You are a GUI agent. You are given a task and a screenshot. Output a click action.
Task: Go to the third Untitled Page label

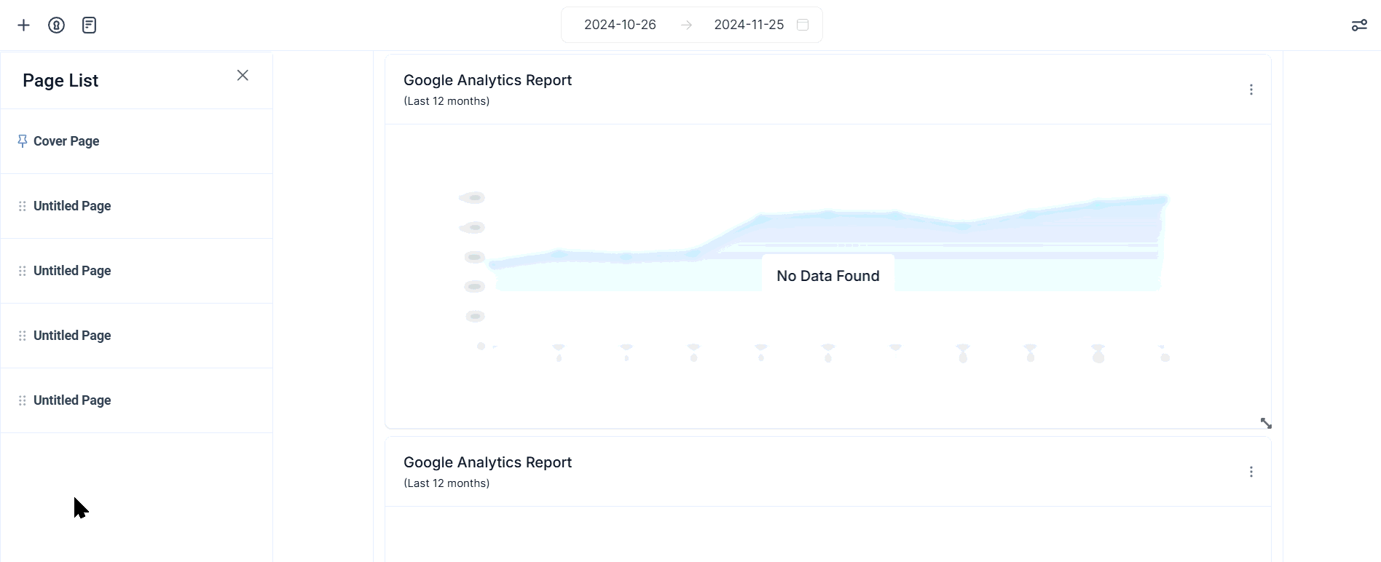[x=72, y=336]
